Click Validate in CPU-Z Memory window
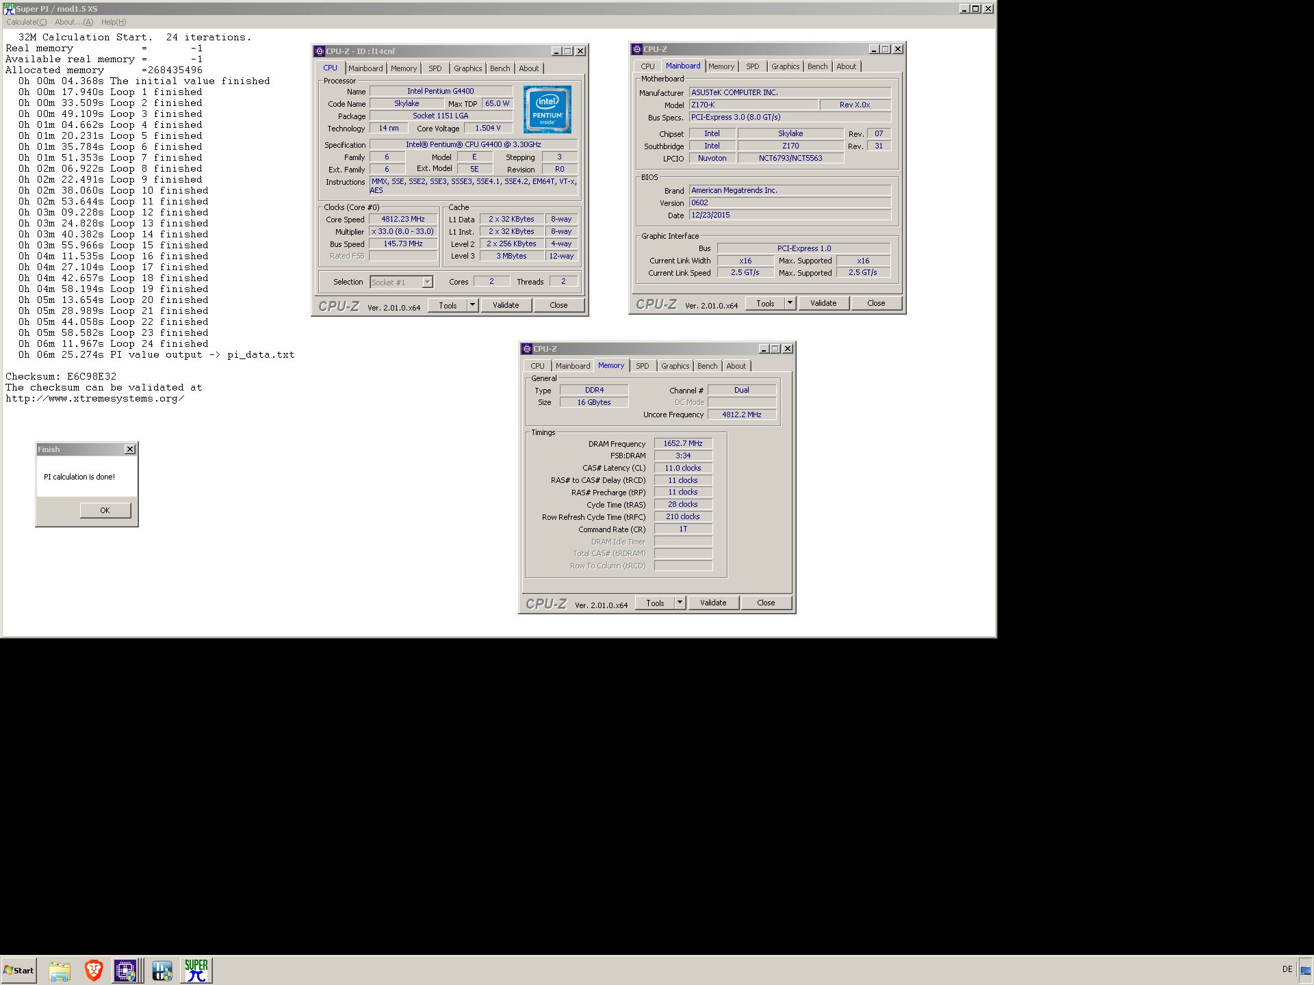The width and height of the screenshot is (1314, 985). coord(713,603)
